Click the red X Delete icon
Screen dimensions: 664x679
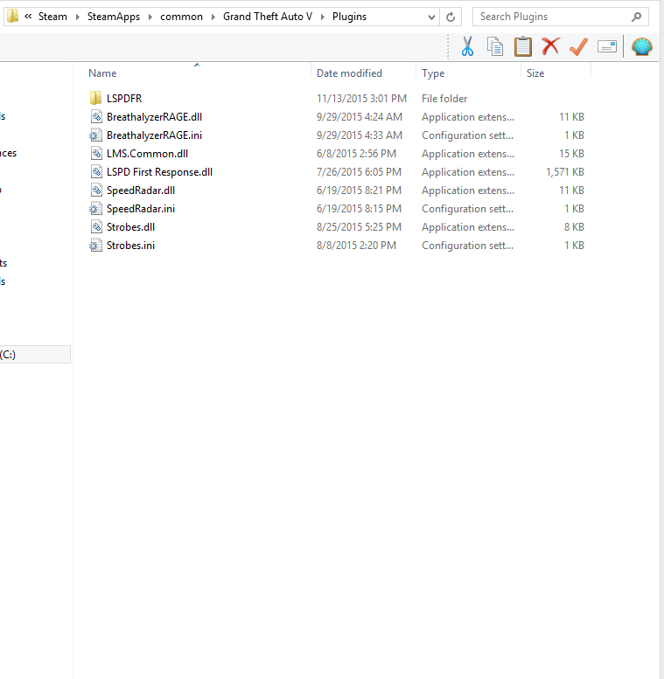550,46
